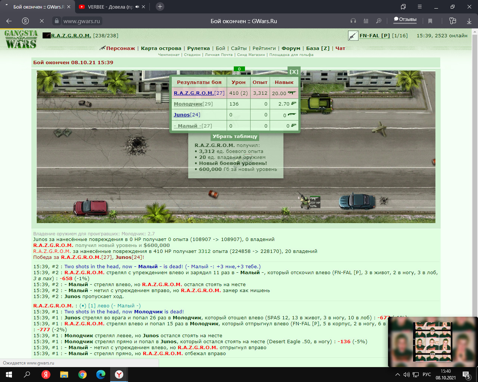This screenshot has width=478, height=382.
Task: Open Молодчик[29] profile in results table
Action: coord(193,104)
